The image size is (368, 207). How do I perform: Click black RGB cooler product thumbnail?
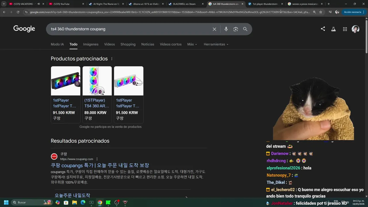66,81
